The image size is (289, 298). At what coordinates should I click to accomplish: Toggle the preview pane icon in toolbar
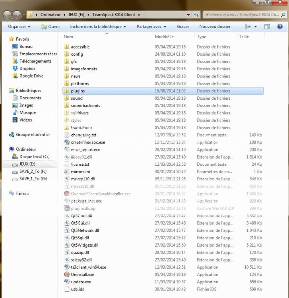click(268, 27)
